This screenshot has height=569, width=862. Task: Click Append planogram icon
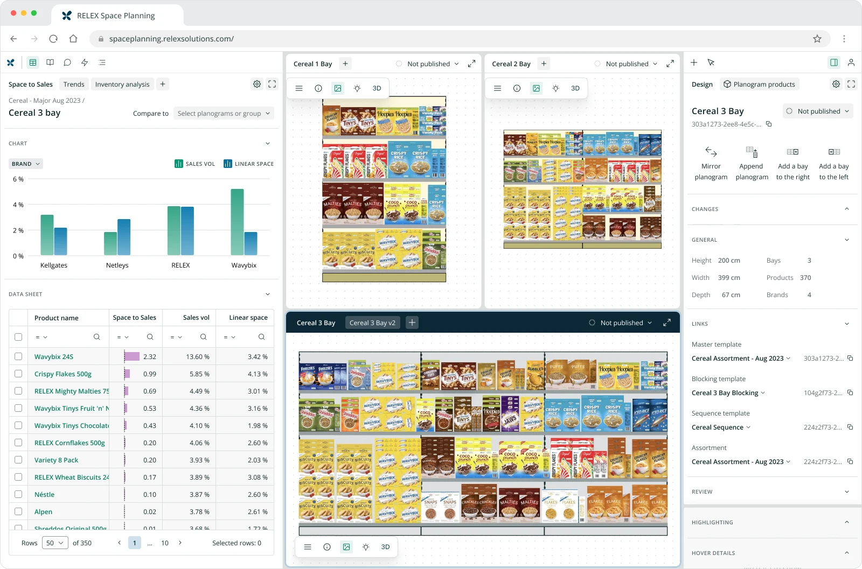coord(752,152)
